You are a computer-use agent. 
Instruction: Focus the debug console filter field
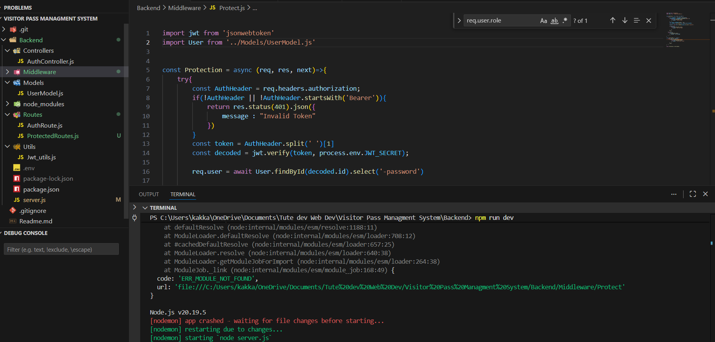[x=61, y=249]
